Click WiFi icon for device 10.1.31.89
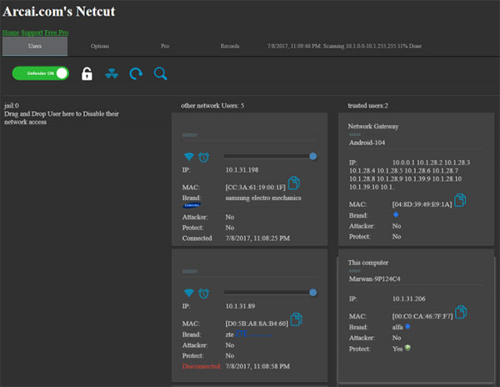The image size is (500, 387). coord(189,293)
